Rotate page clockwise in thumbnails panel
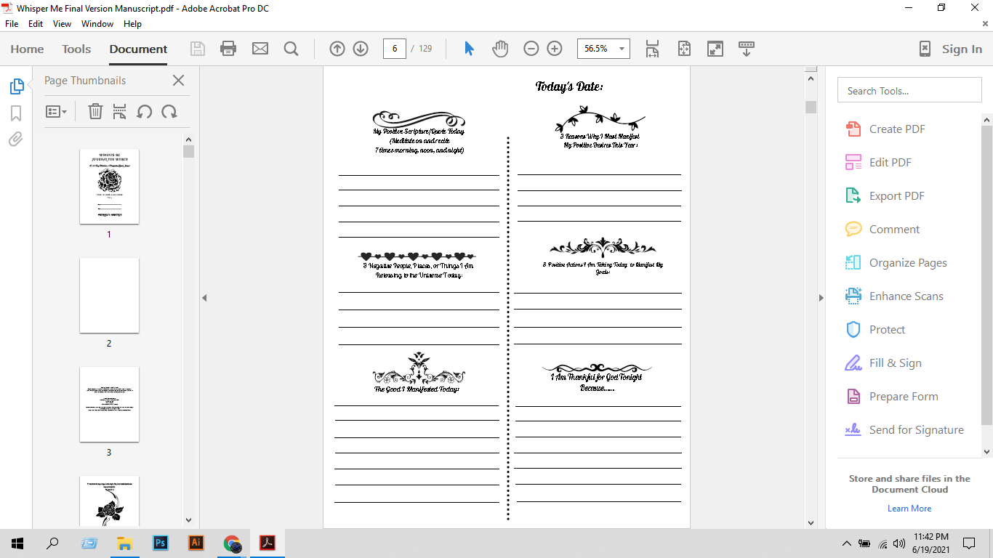 pos(169,111)
